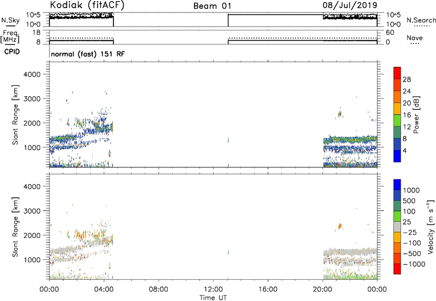Select the "Nave" legend label
This screenshot has width=436, height=301.
tap(415, 38)
